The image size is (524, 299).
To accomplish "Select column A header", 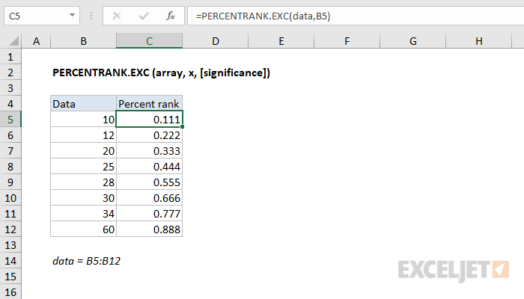I will tap(36, 41).
